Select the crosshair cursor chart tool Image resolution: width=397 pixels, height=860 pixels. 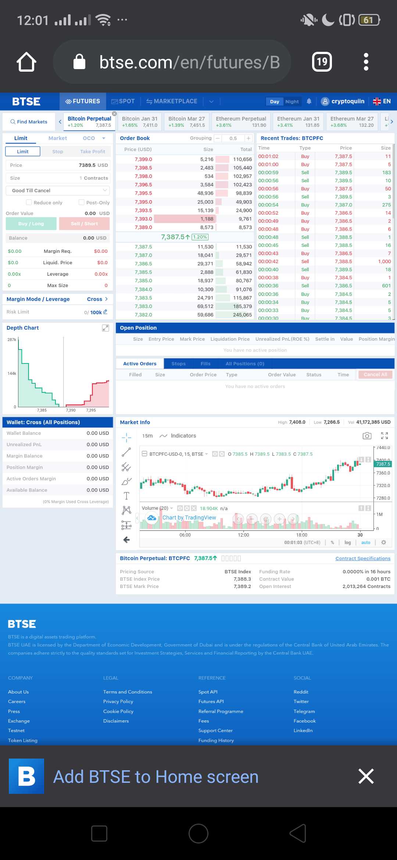[x=126, y=437]
